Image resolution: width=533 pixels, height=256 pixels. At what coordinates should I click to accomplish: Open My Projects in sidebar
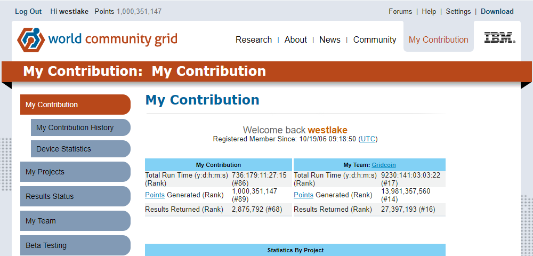[76, 172]
